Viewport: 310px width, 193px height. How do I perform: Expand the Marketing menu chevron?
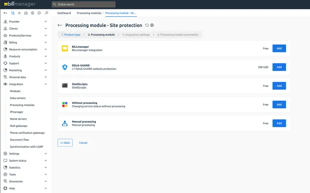[46, 70]
